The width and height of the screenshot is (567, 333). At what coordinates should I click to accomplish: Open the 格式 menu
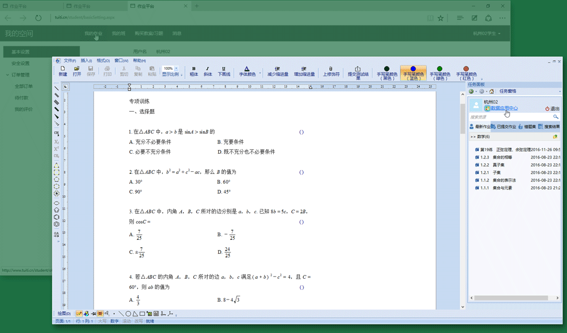tap(103, 61)
